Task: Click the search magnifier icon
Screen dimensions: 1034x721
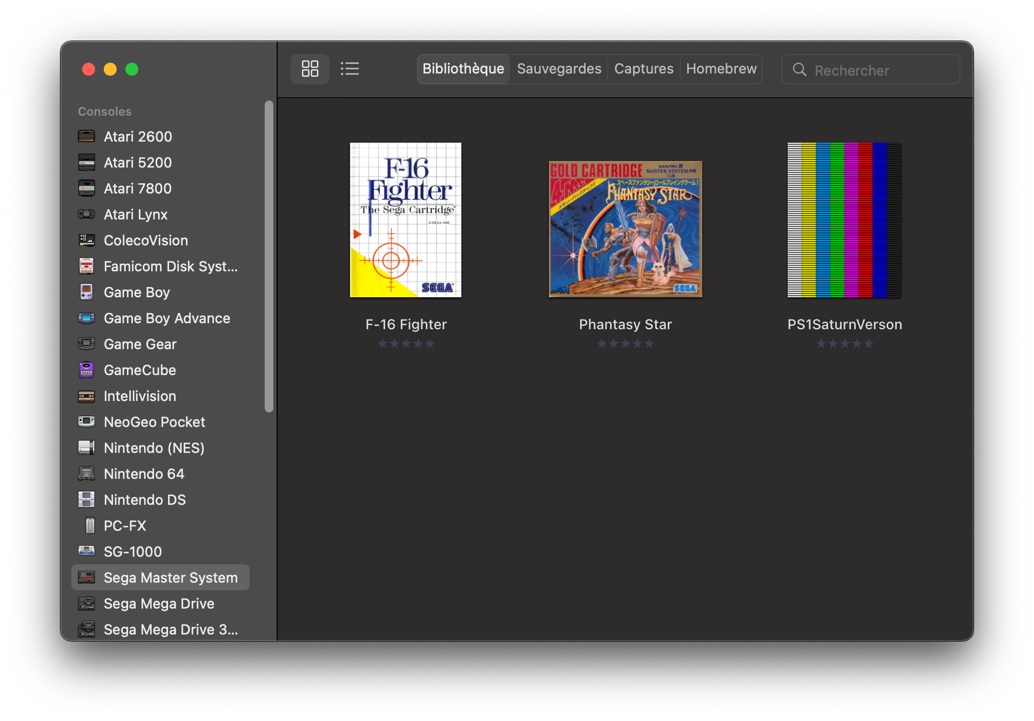Action: (x=800, y=70)
